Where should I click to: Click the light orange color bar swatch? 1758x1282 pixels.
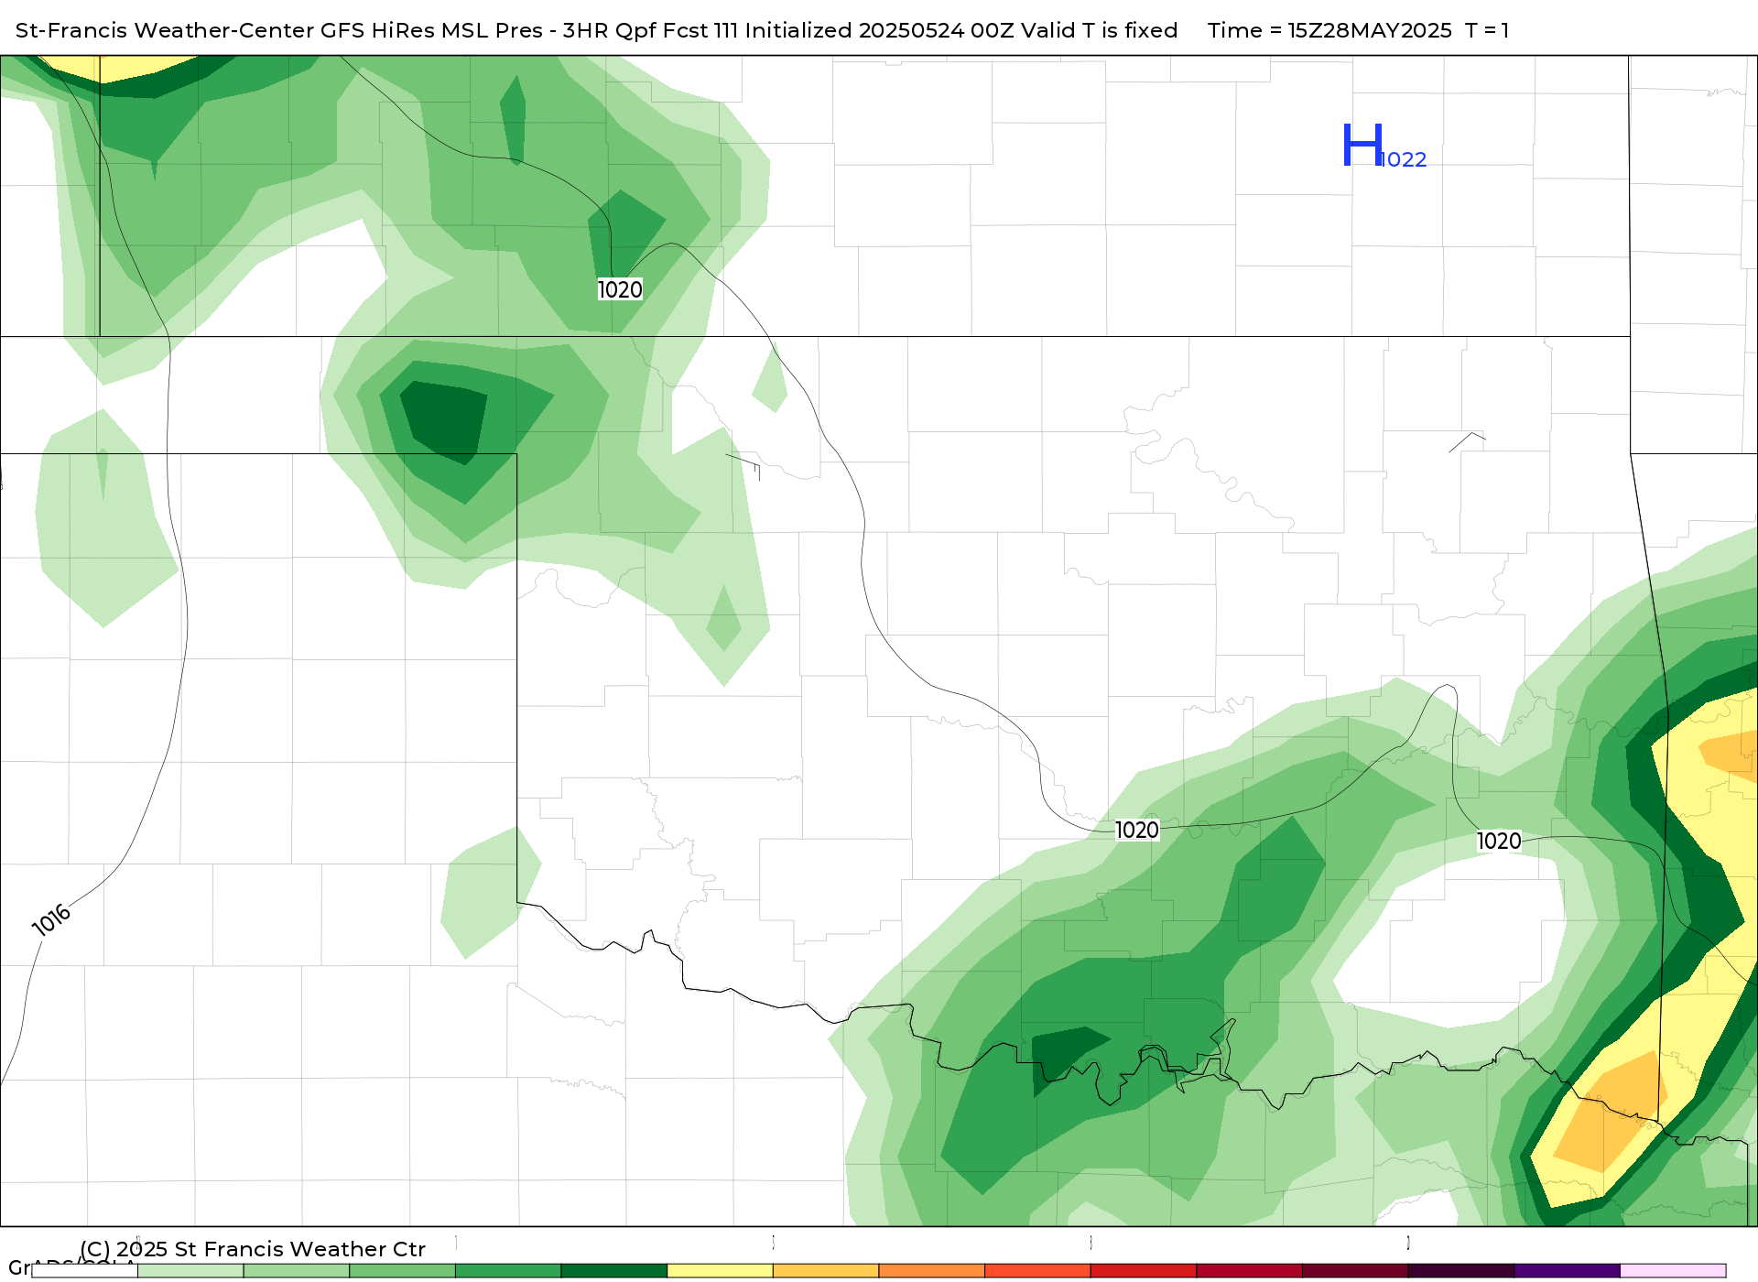[x=825, y=1271]
